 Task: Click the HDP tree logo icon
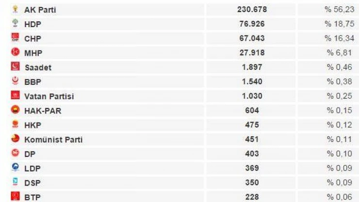point(16,23)
